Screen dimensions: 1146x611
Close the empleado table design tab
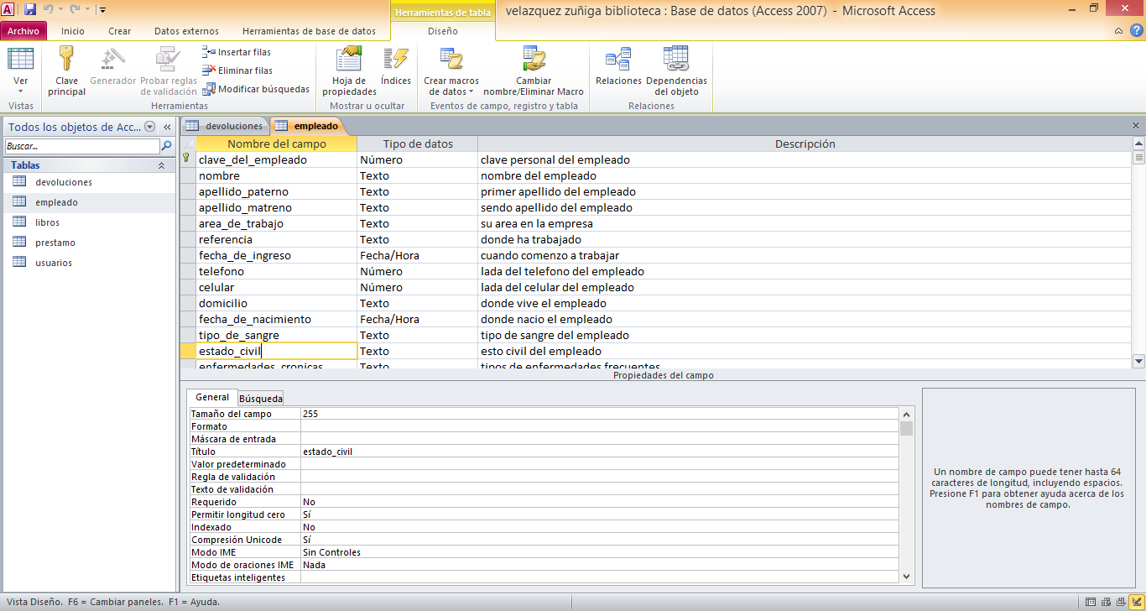point(1136,126)
